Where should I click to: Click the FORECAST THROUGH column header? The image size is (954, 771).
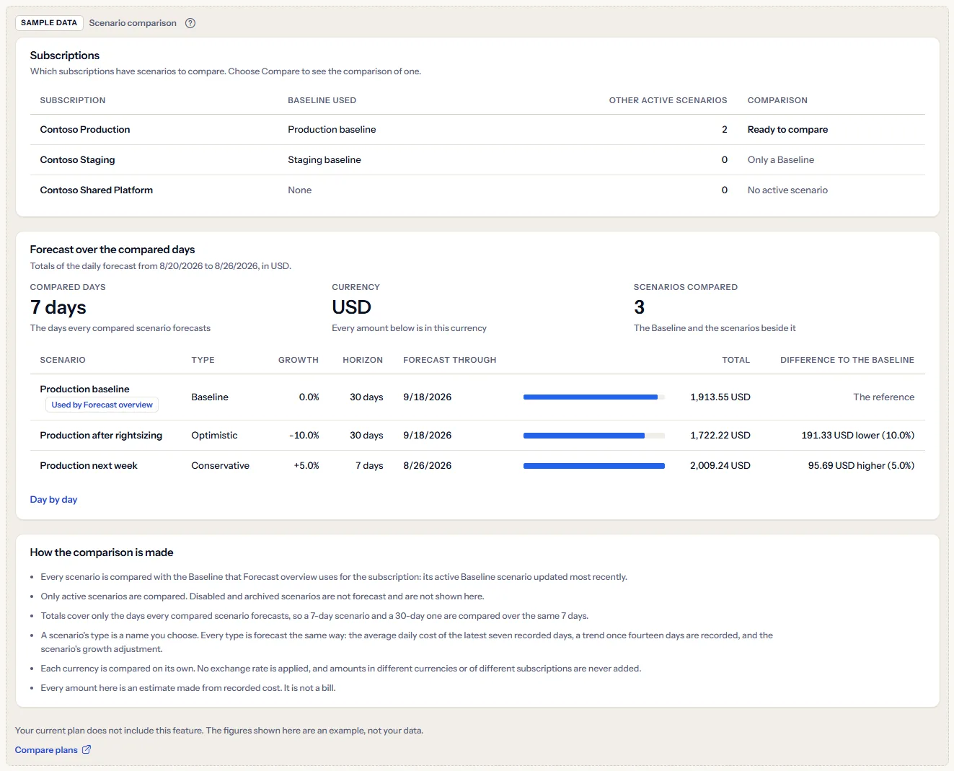(450, 360)
